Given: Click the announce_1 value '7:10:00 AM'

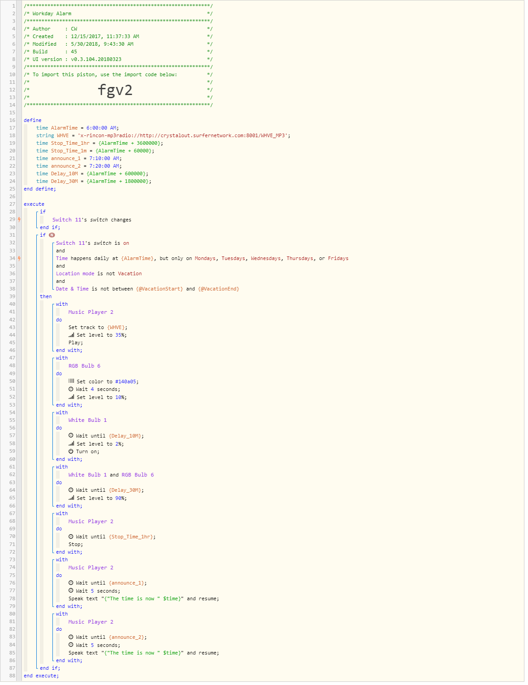Looking at the screenshot, I should coord(104,158).
